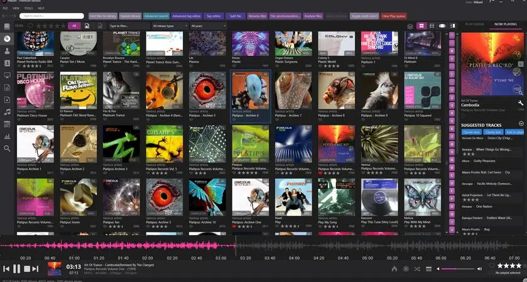The width and height of the screenshot is (527, 282).
Task: Stop playback
Action: click(x=27, y=269)
